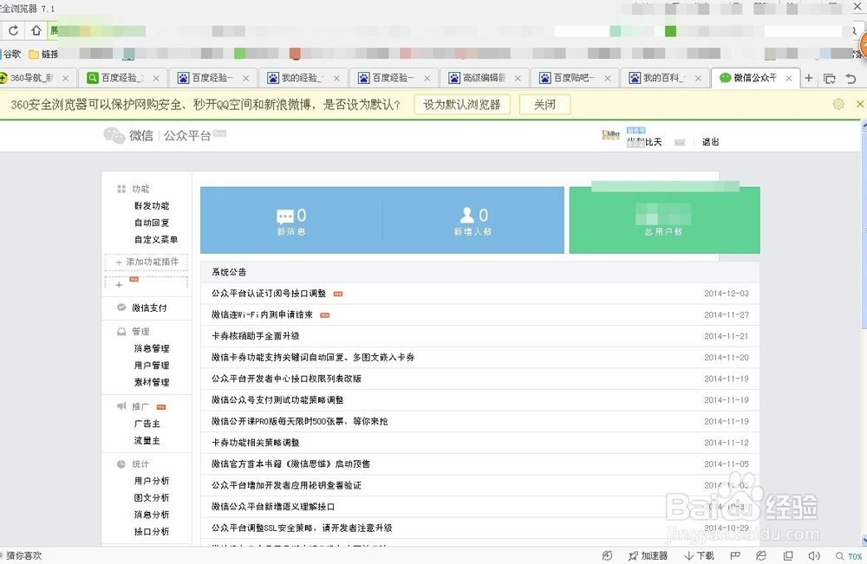
Task: Open announcement 微信连Wi-Fi内测申请结束
Action: (x=262, y=314)
